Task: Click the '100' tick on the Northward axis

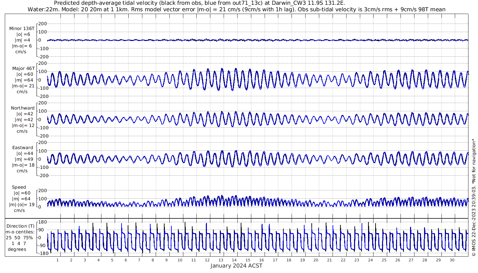Action: click(42, 111)
